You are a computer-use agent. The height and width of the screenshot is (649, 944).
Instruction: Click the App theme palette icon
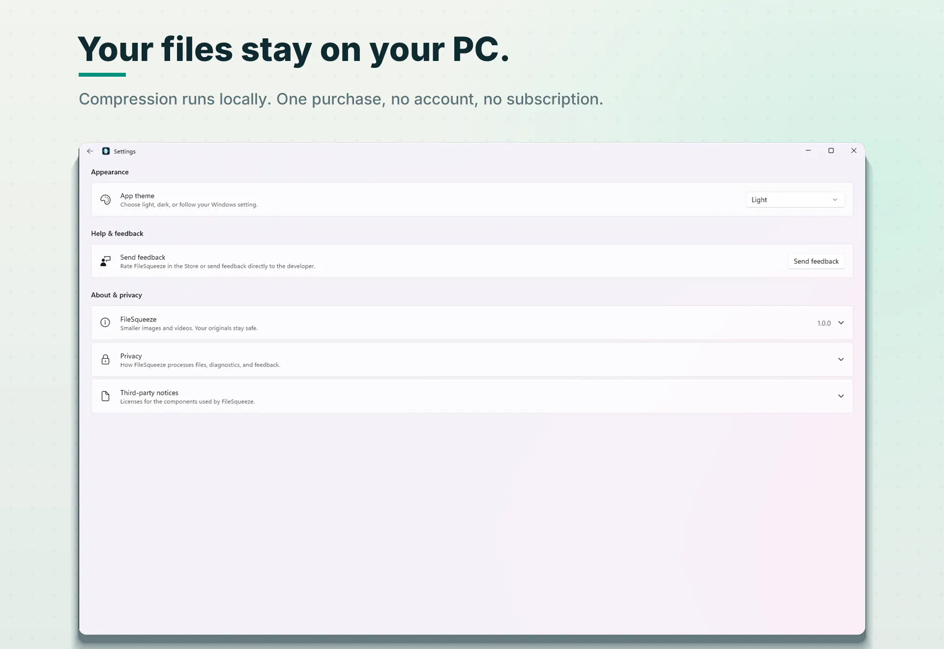tap(105, 200)
